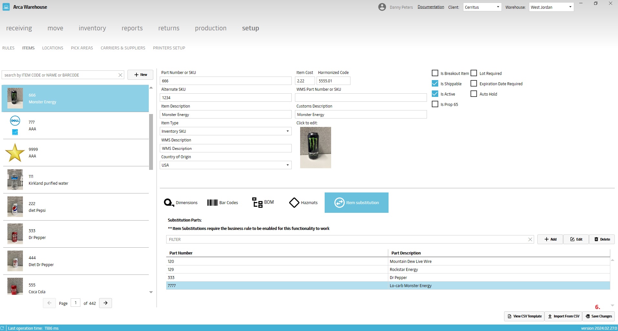Screen dimensions: 618x331
Task: Go to the next items page arrow
Action: point(106,303)
